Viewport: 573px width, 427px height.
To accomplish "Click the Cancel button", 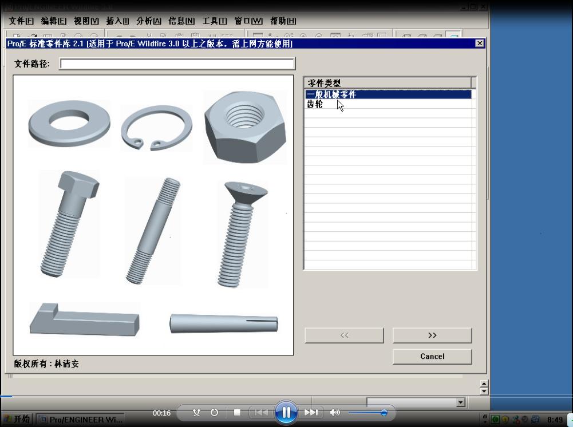I will [432, 357].
